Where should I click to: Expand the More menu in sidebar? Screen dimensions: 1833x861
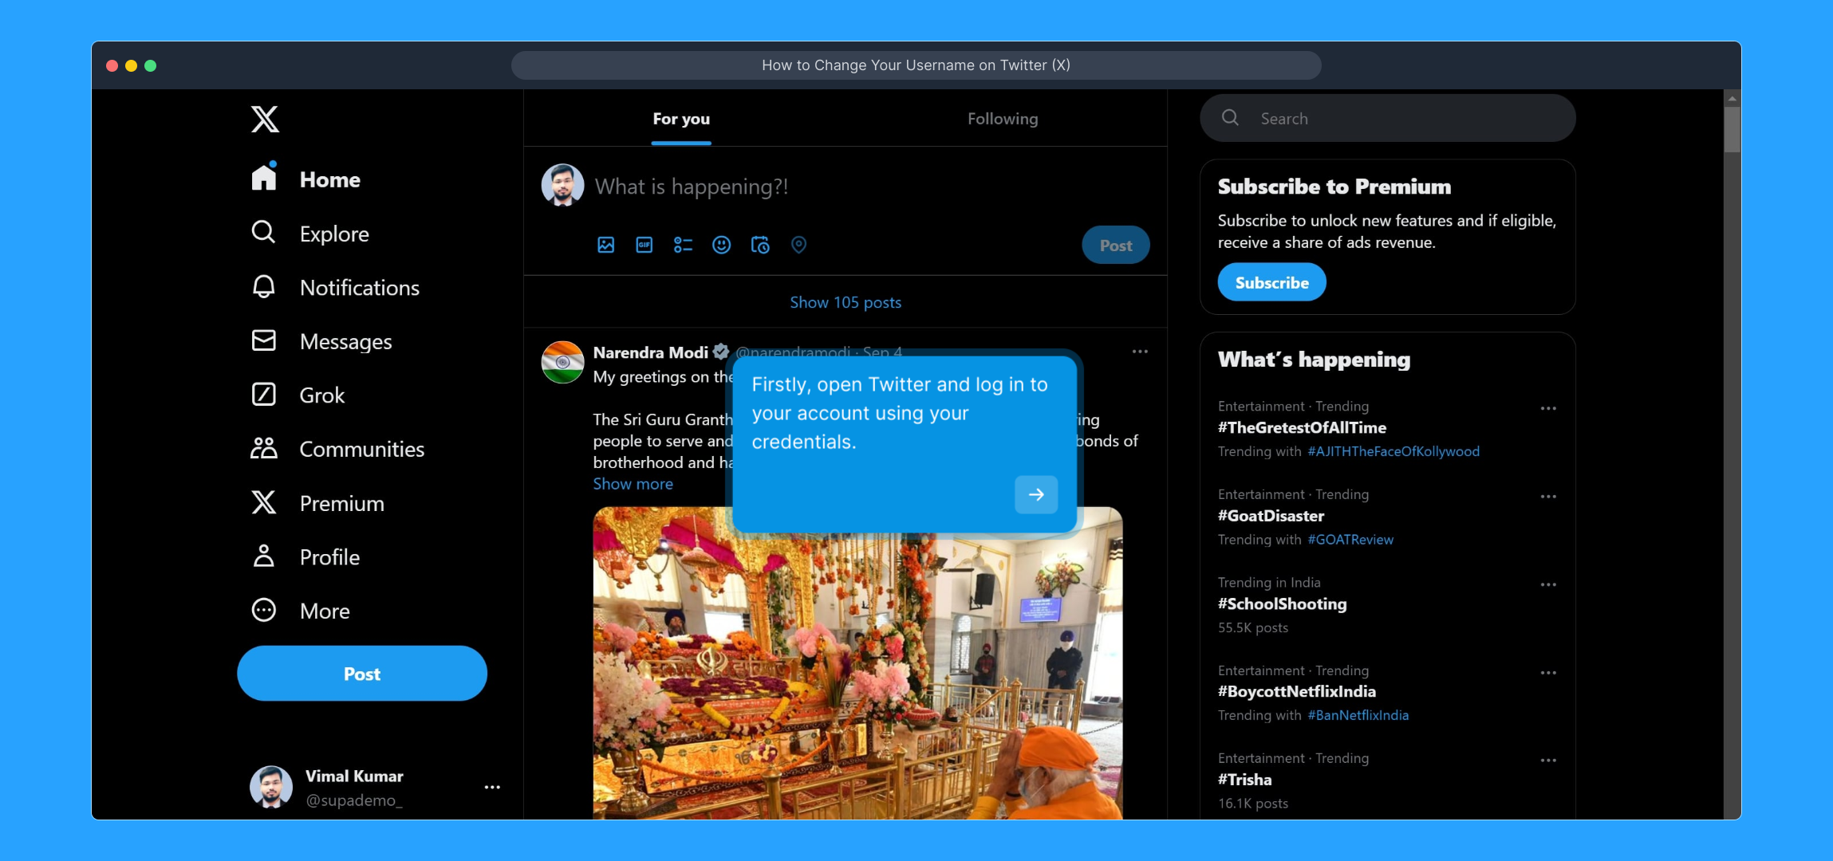coord(324,611)
